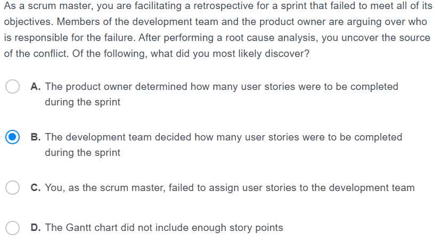Screen dimensions: 441x240
Task: Choose radio button for option C
Action: click(x=12, y=187)
